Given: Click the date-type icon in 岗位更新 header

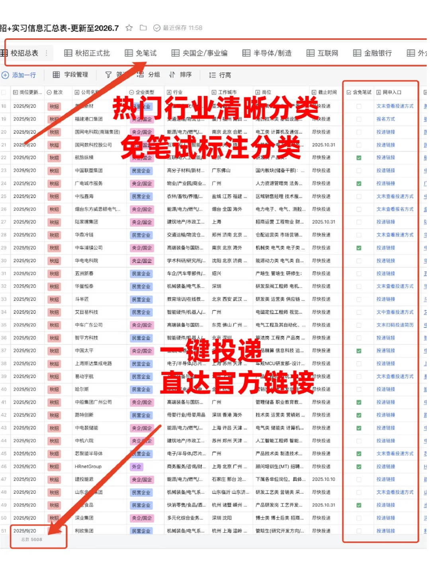Looking at the screenshot, I should click(16, 92).
